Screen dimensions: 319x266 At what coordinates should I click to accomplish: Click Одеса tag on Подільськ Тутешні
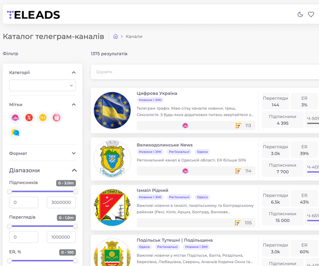point(144,247)
